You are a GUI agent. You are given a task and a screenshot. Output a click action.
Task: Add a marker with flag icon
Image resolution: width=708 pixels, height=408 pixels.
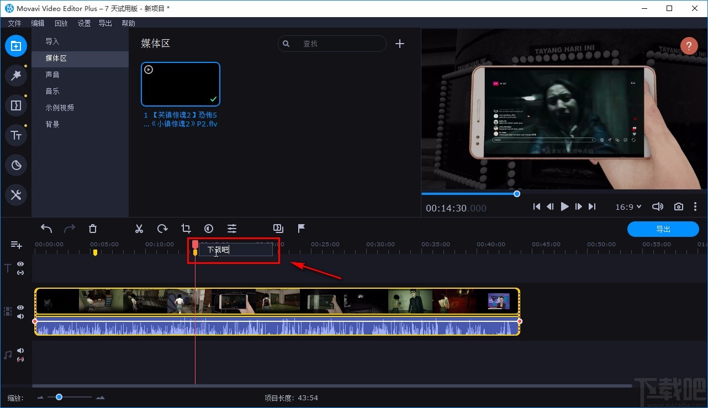tap(302, 228)
